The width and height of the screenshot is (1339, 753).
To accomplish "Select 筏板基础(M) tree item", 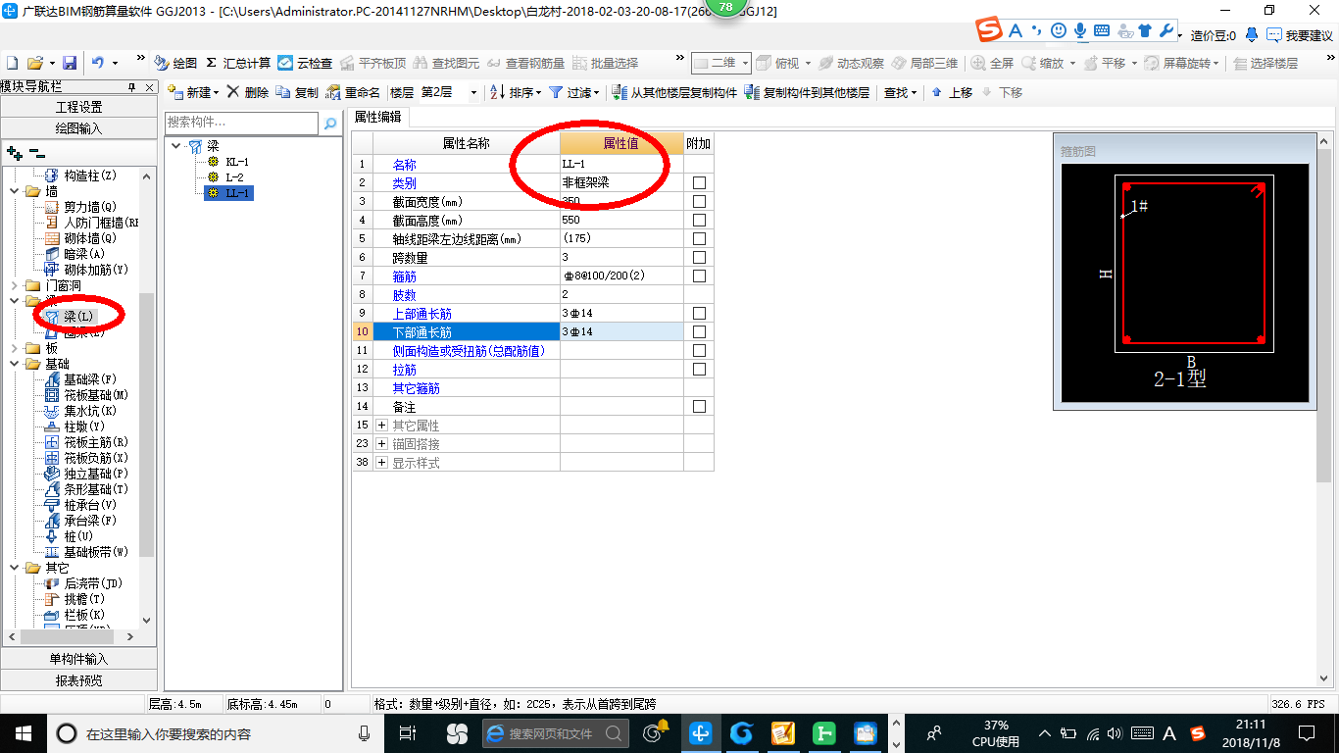I will pyautogui.click(x=96, y=395).
